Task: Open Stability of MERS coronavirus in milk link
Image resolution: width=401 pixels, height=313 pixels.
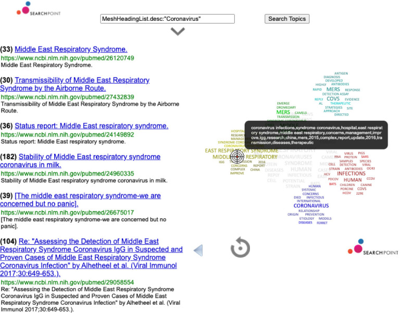Action: click(80, 161)
